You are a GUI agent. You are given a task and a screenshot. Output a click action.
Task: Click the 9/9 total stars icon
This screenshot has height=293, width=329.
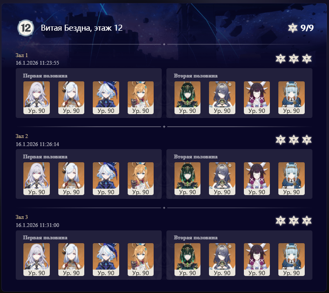(293, 28)
